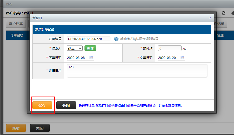Click the orange 新增 button in the background window
Viewport: 234px width, 135px height.
[x=16, y=128]
